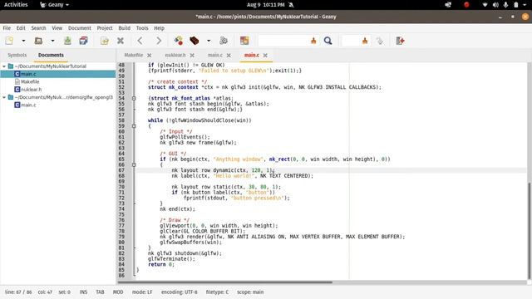
Task: Open the Build menu
Action: 124,28
